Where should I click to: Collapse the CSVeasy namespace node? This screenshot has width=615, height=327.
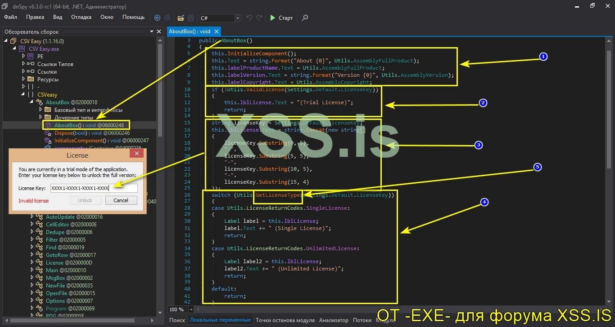point(23,94)
